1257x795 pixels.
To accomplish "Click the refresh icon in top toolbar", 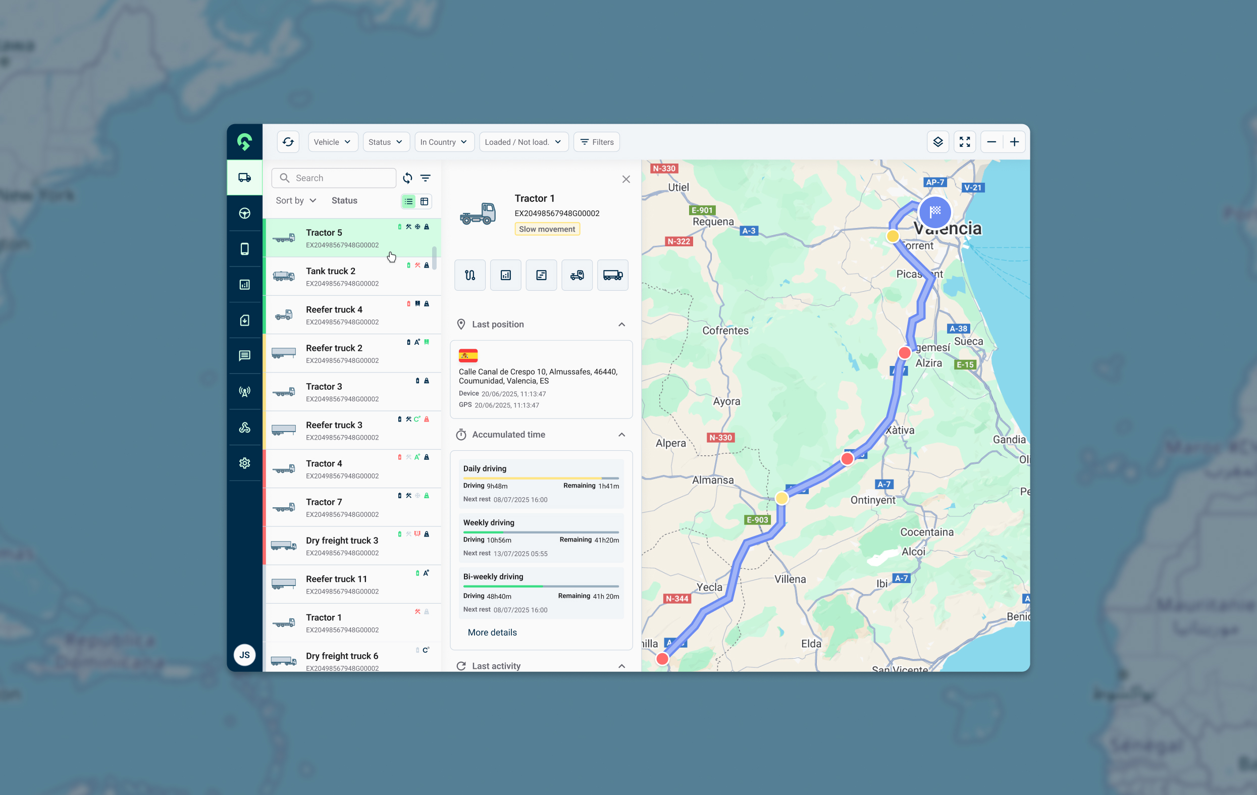I will [288, 141].
